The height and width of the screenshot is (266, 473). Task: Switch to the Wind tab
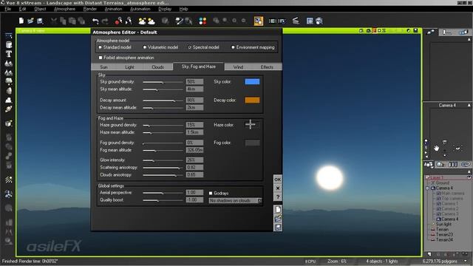click(x=238, y=67)
